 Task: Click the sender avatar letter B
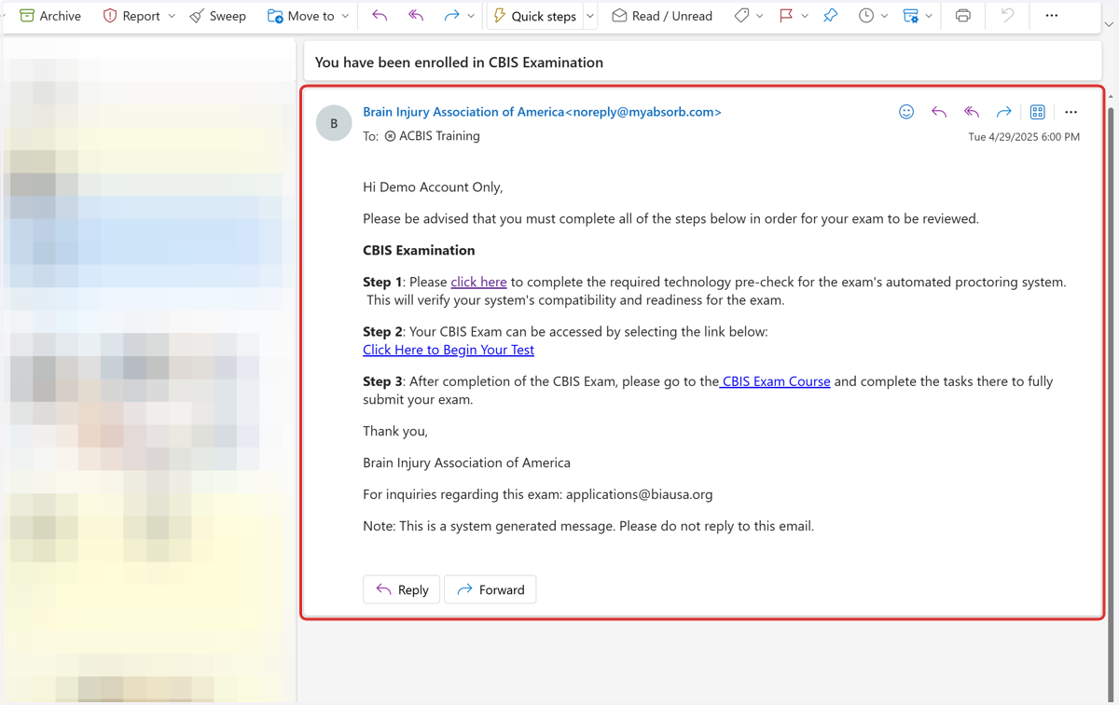pyautogui.click(x=334, y=123)
